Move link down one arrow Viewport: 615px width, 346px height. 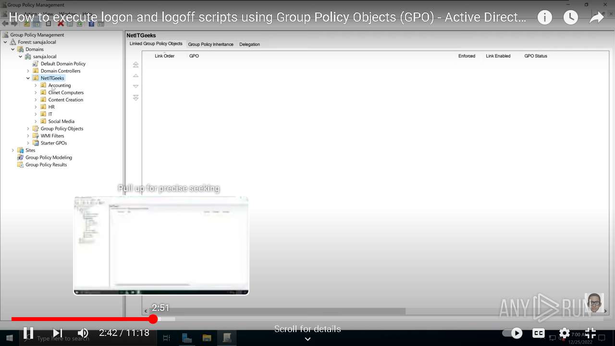tap(135, 86)
